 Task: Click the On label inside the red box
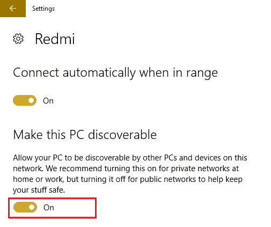click(x=49, y=208)
